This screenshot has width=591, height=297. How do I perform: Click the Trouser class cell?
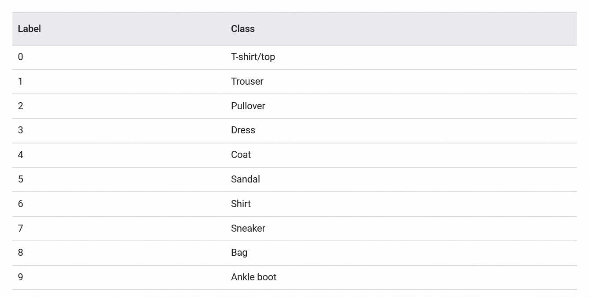point(247,82)
